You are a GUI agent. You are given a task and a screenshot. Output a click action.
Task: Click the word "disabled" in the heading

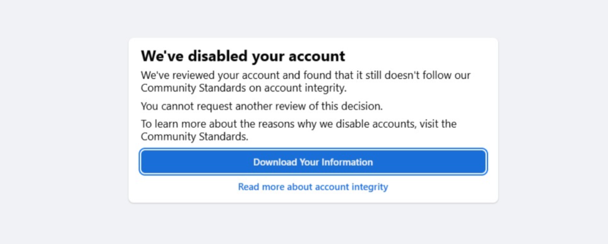pyautogui.click(x=218, y=56)
